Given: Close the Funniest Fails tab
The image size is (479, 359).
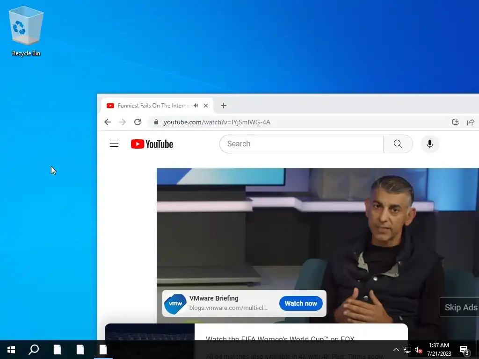Looking at the screenshot, I should (206, 106).
